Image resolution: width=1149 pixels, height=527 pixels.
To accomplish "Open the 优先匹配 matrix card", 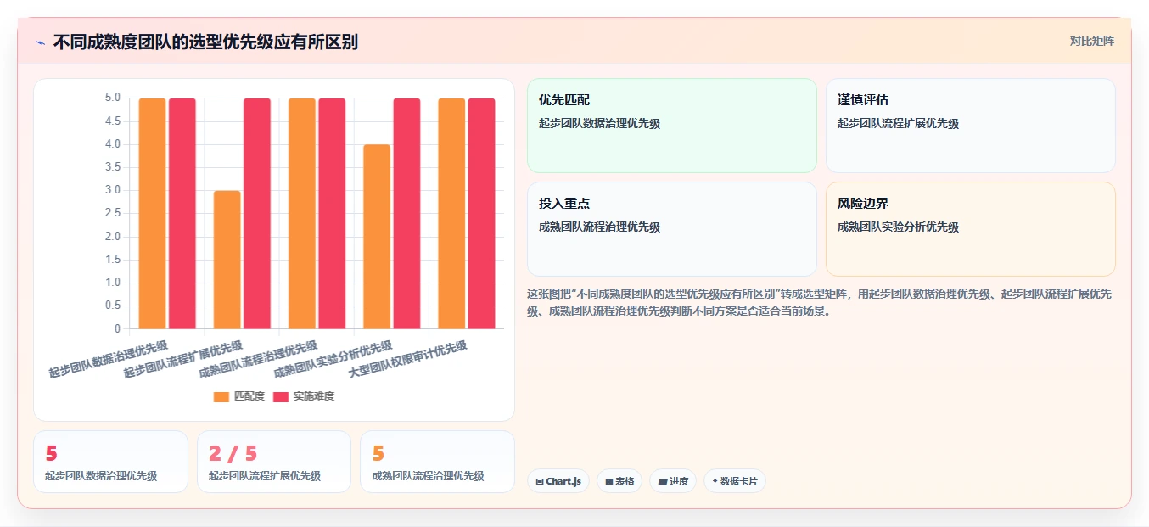I will click(672, 126).
